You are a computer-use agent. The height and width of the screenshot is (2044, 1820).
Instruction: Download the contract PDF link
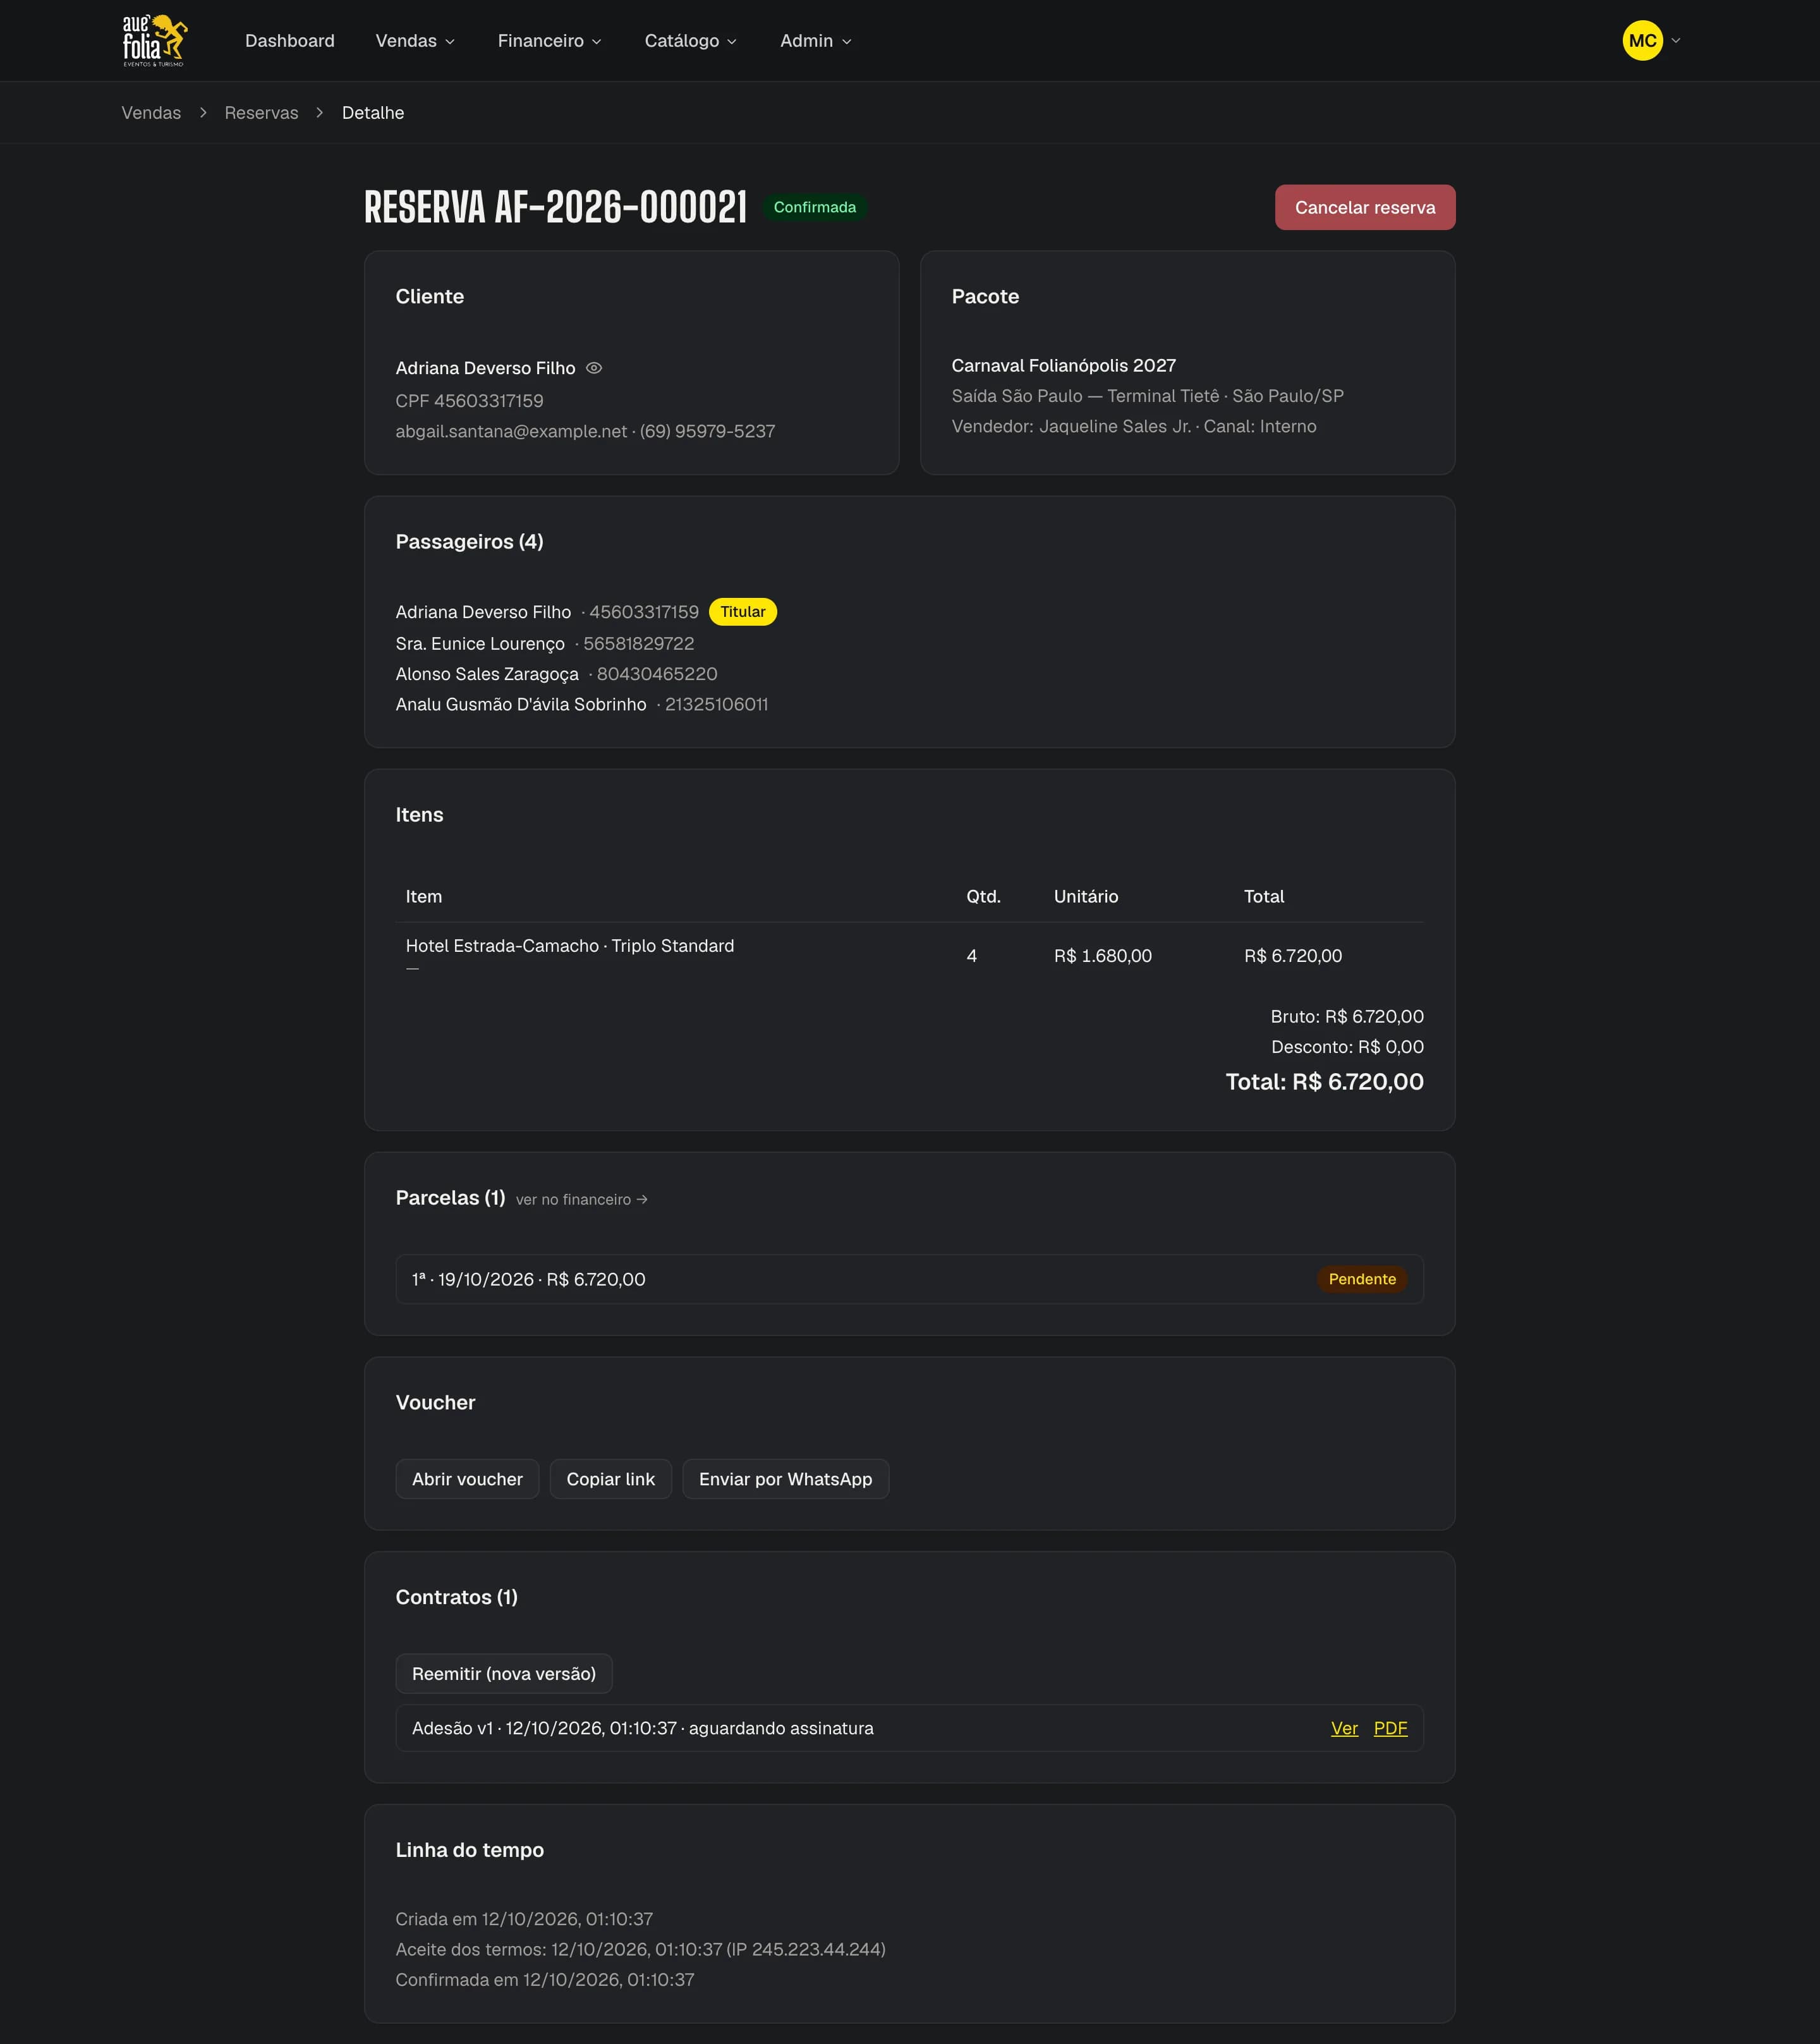[x=1390, y=1728]
